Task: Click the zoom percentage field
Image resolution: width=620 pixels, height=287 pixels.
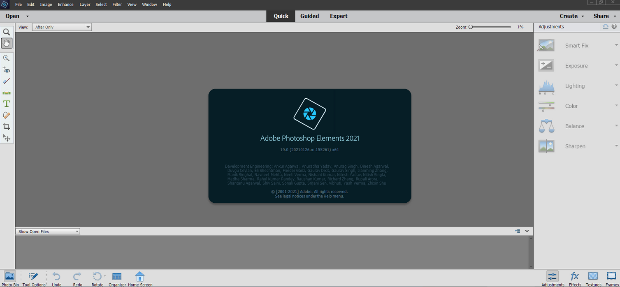Action: 520,27
